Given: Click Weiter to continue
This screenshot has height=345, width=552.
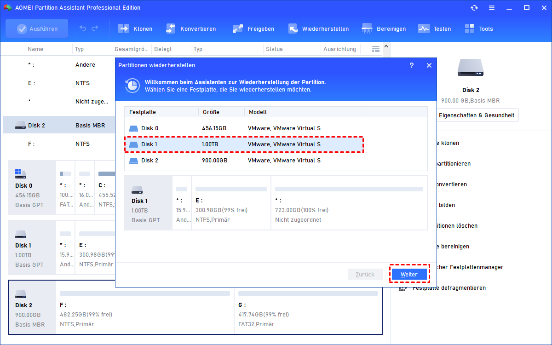Looking at the screenshot, I should tap(409, 274).
